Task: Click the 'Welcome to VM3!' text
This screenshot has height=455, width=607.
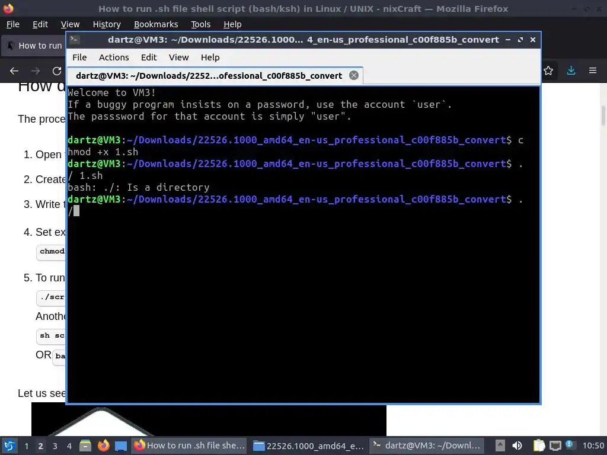Action: point(111,92)
